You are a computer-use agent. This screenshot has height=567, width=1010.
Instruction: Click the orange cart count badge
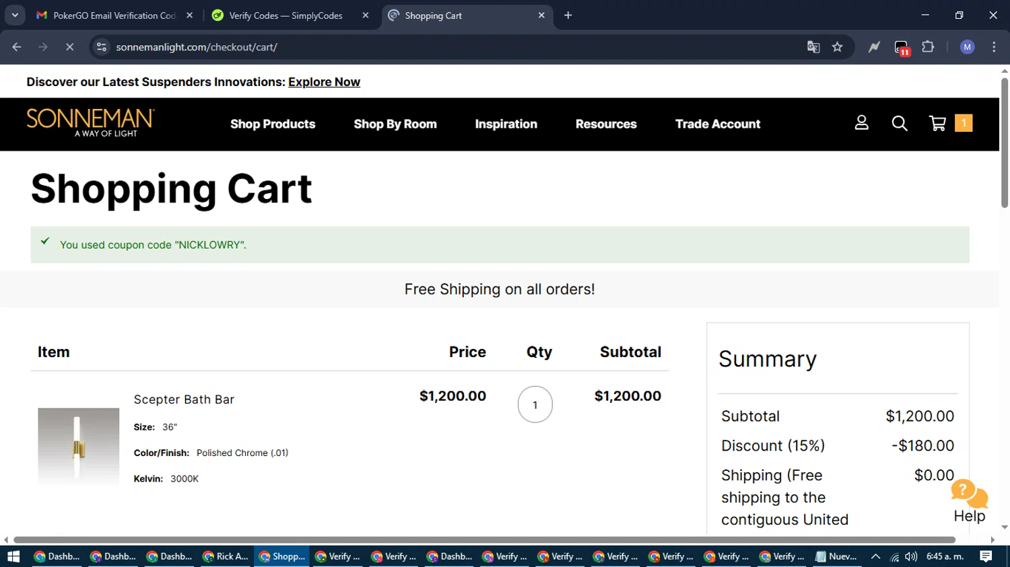tap(964, 123)
